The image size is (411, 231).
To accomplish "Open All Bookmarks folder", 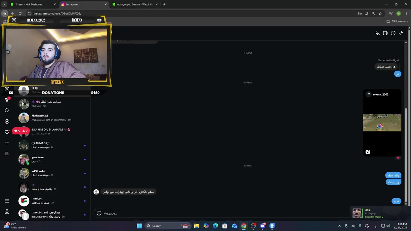I will (397, 21).
